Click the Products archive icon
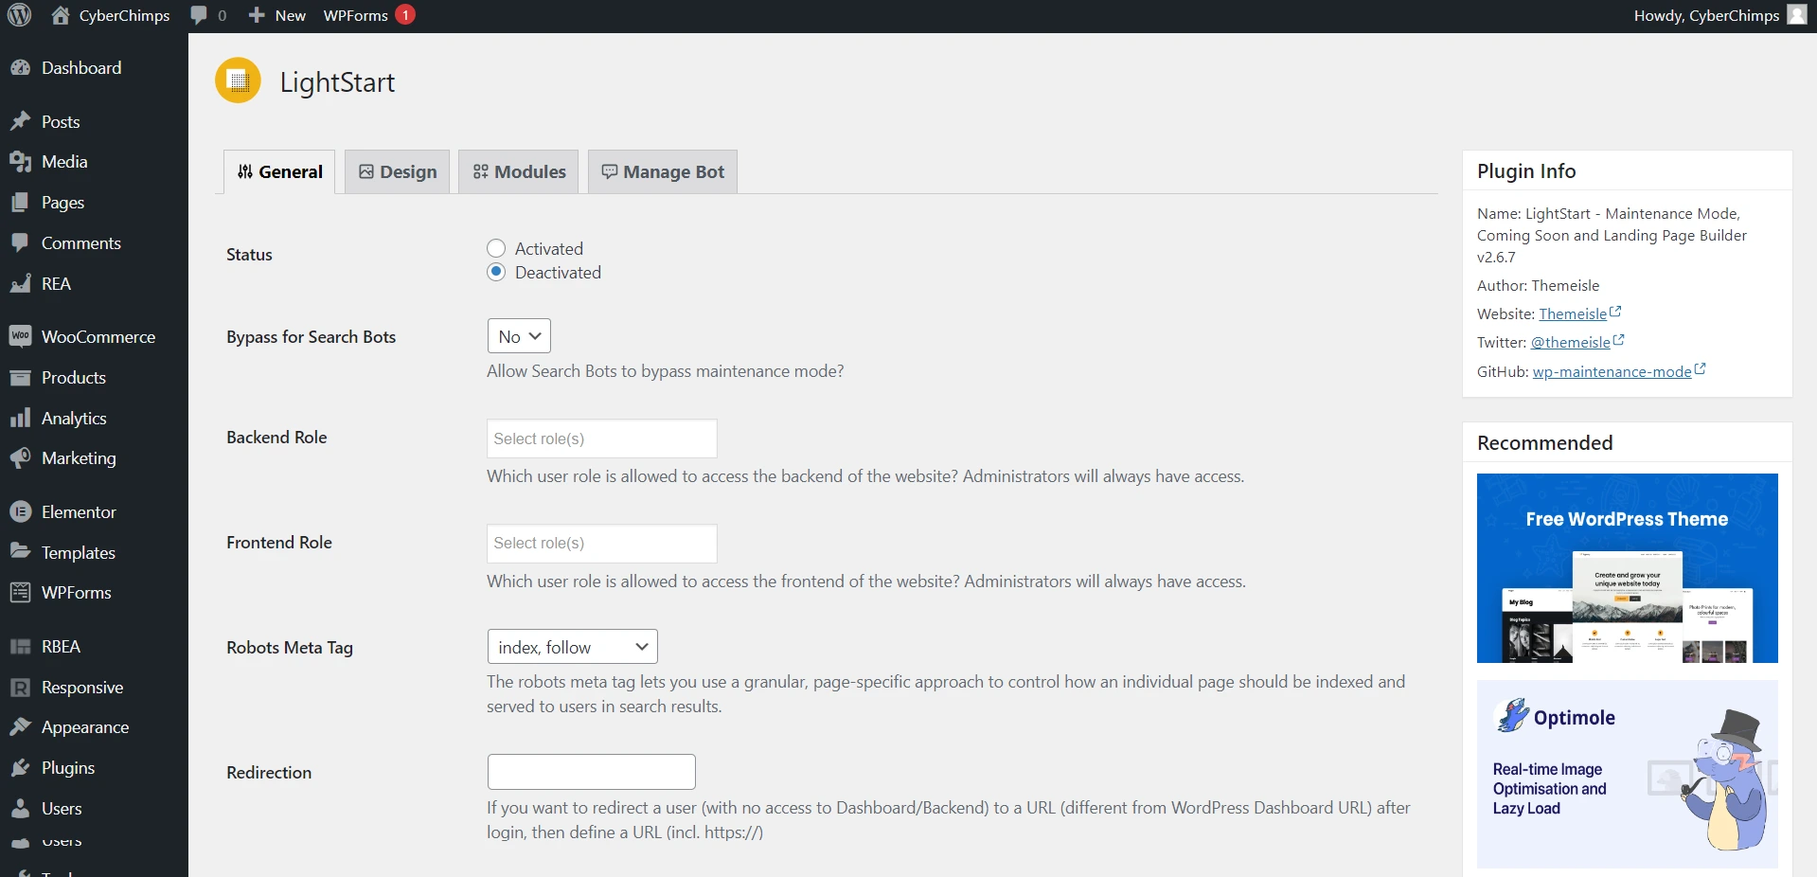This screenshot has height=877, width=1817. coord(21,378)
